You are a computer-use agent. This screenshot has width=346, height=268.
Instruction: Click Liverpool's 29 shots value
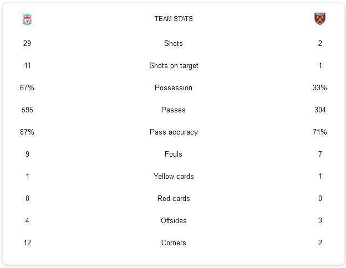[27, 43]
